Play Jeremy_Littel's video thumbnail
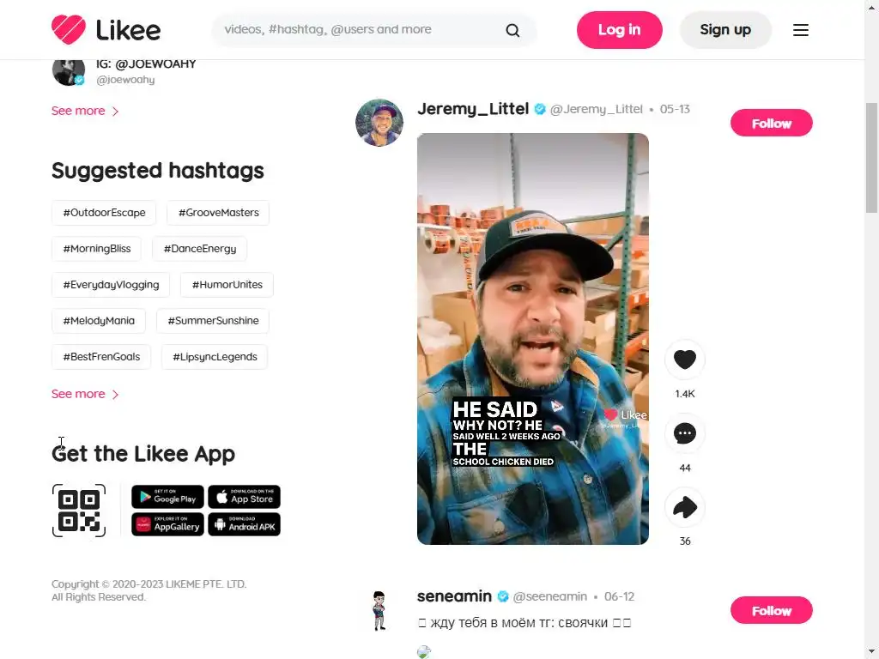Image resolution: width=879 pixels, height=659 pixels. [532, 338]
